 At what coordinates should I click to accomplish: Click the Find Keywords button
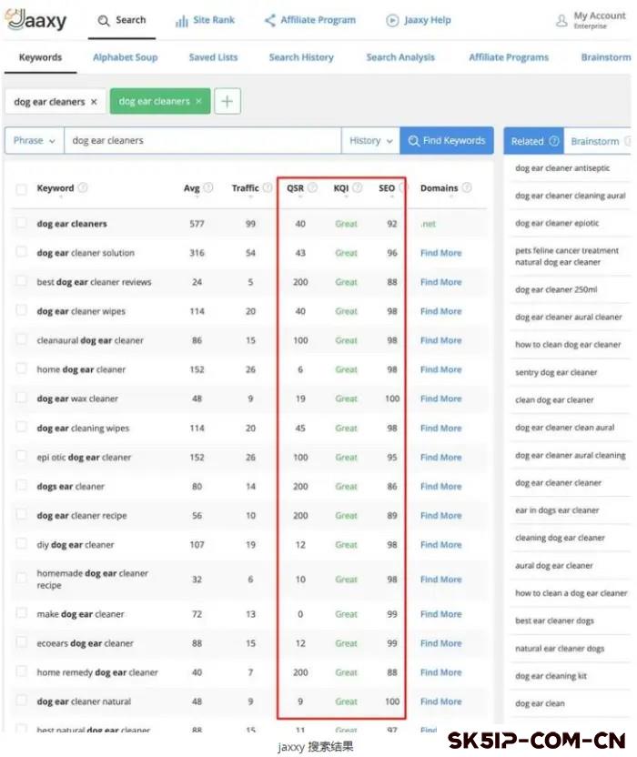pos(447,140)
